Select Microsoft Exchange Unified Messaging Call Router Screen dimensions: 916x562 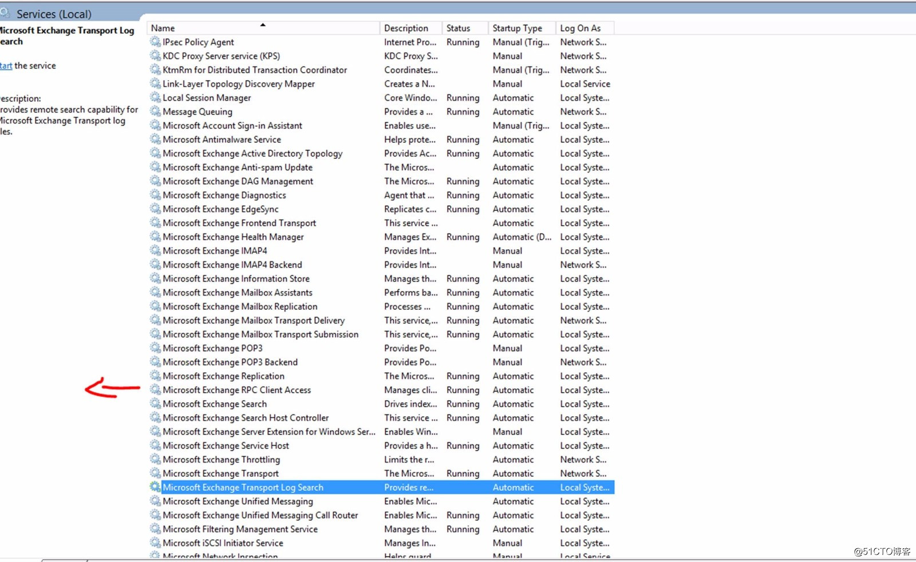[260, 515]
